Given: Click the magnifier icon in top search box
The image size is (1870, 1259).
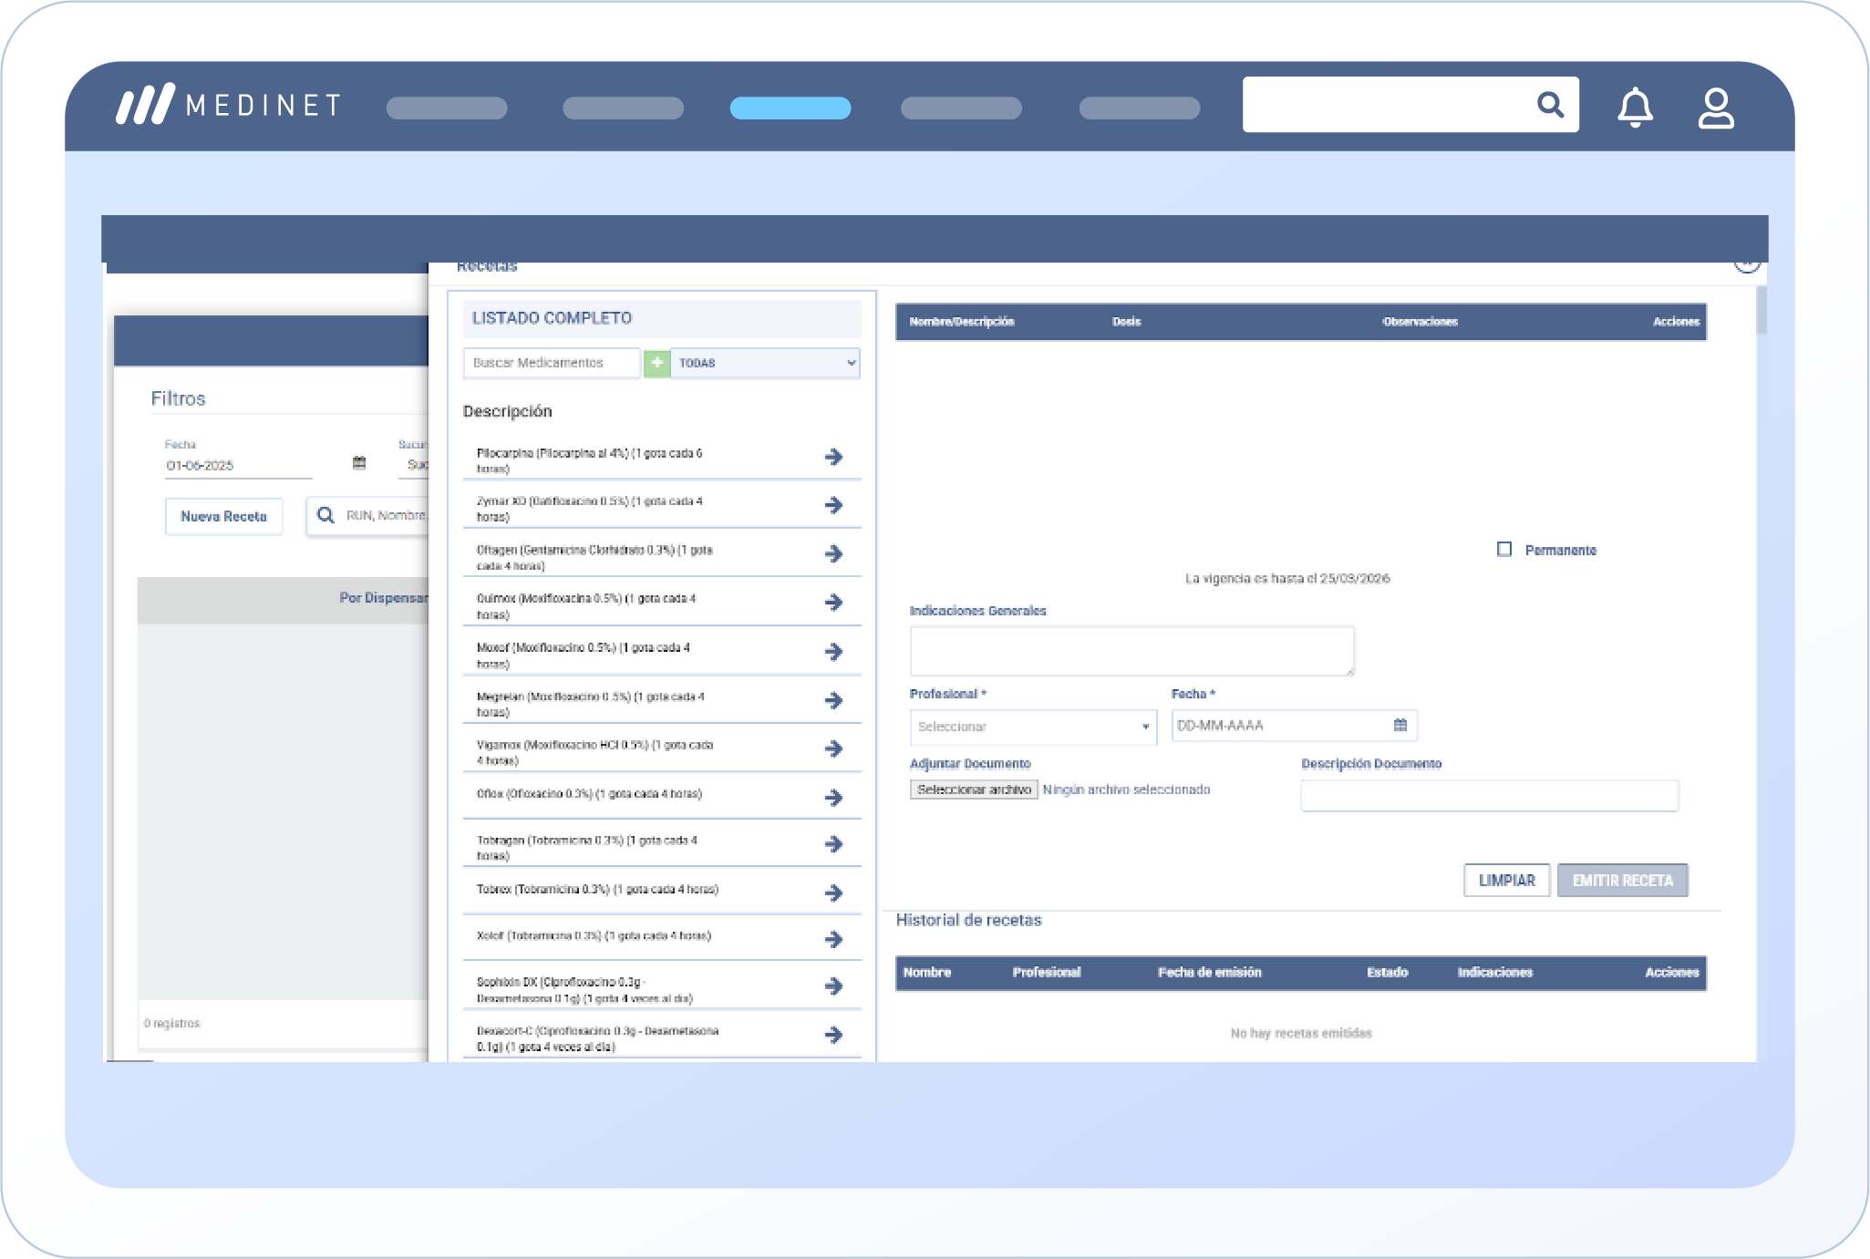Looking at the screenshot, I should [1550, 105].
